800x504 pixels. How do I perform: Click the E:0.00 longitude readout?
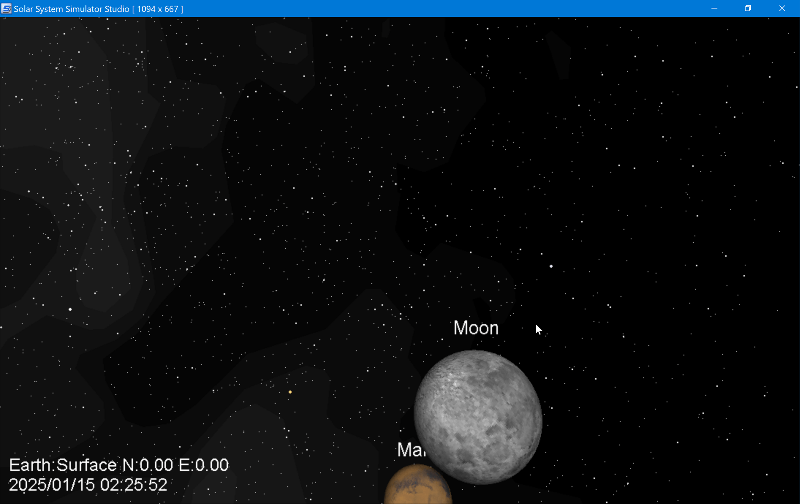click(x=204, y=465)
